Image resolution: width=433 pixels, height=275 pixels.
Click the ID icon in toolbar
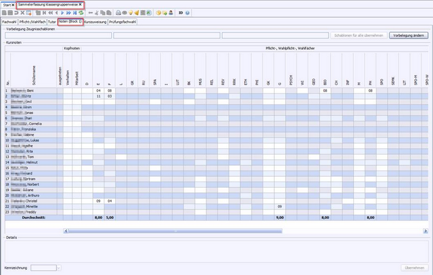click(x=179, y=12)
